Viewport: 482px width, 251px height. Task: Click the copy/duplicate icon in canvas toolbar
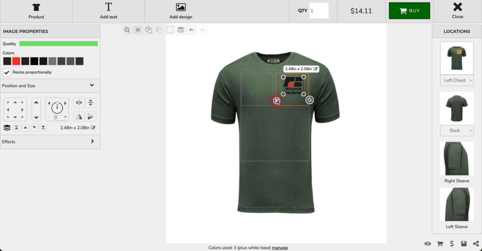click(x=149, y=30)
